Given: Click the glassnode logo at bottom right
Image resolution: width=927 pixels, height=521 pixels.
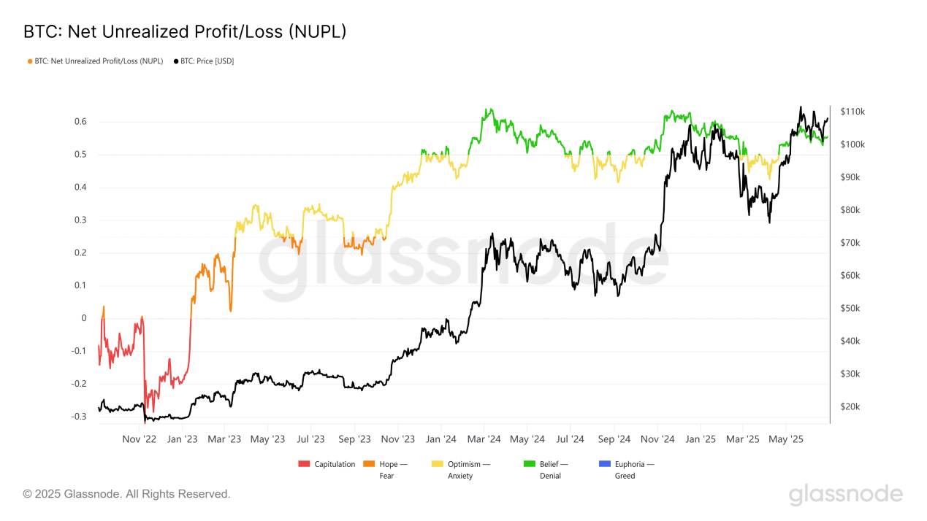Looking at the screenshot, I should 846,494.
